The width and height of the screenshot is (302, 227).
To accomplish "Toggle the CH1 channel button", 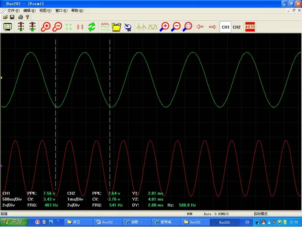I will (x=225, y=27).
